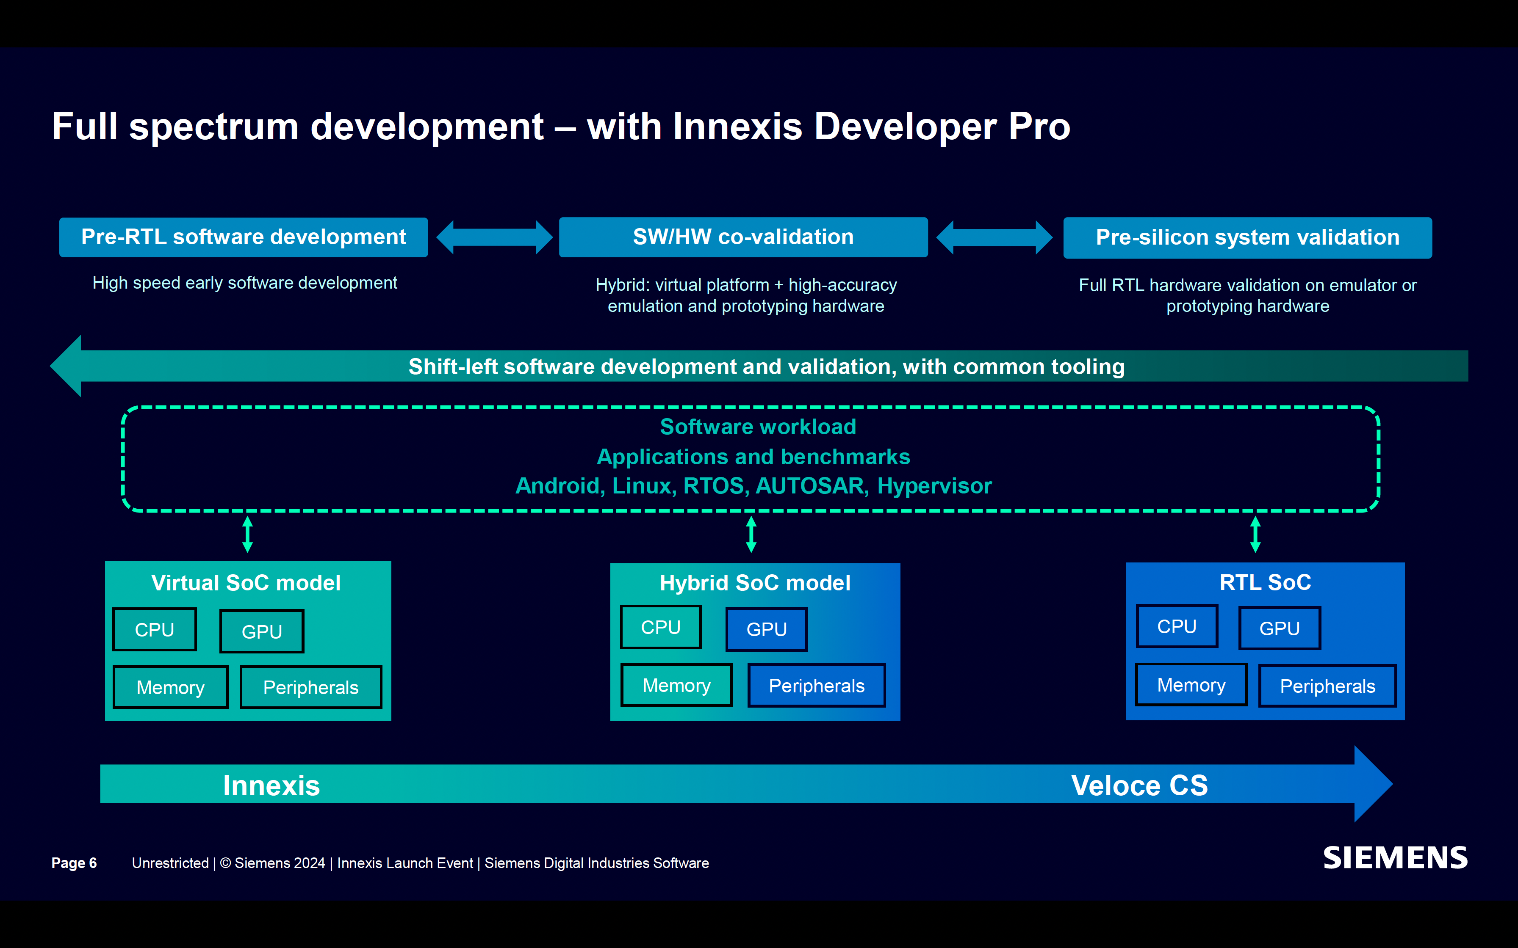The height and width of the screenshot is (948, 1518).
Task: Click the Pre-RTL software development box
Action: click(244, 237)
